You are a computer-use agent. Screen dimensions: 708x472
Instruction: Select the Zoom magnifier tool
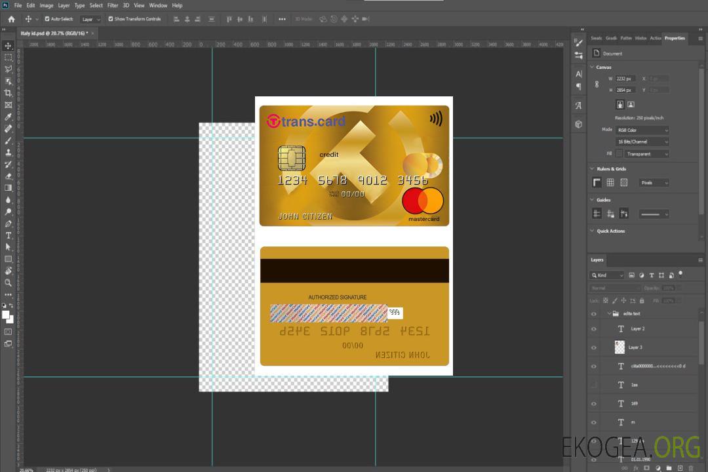tap(8, 283)
